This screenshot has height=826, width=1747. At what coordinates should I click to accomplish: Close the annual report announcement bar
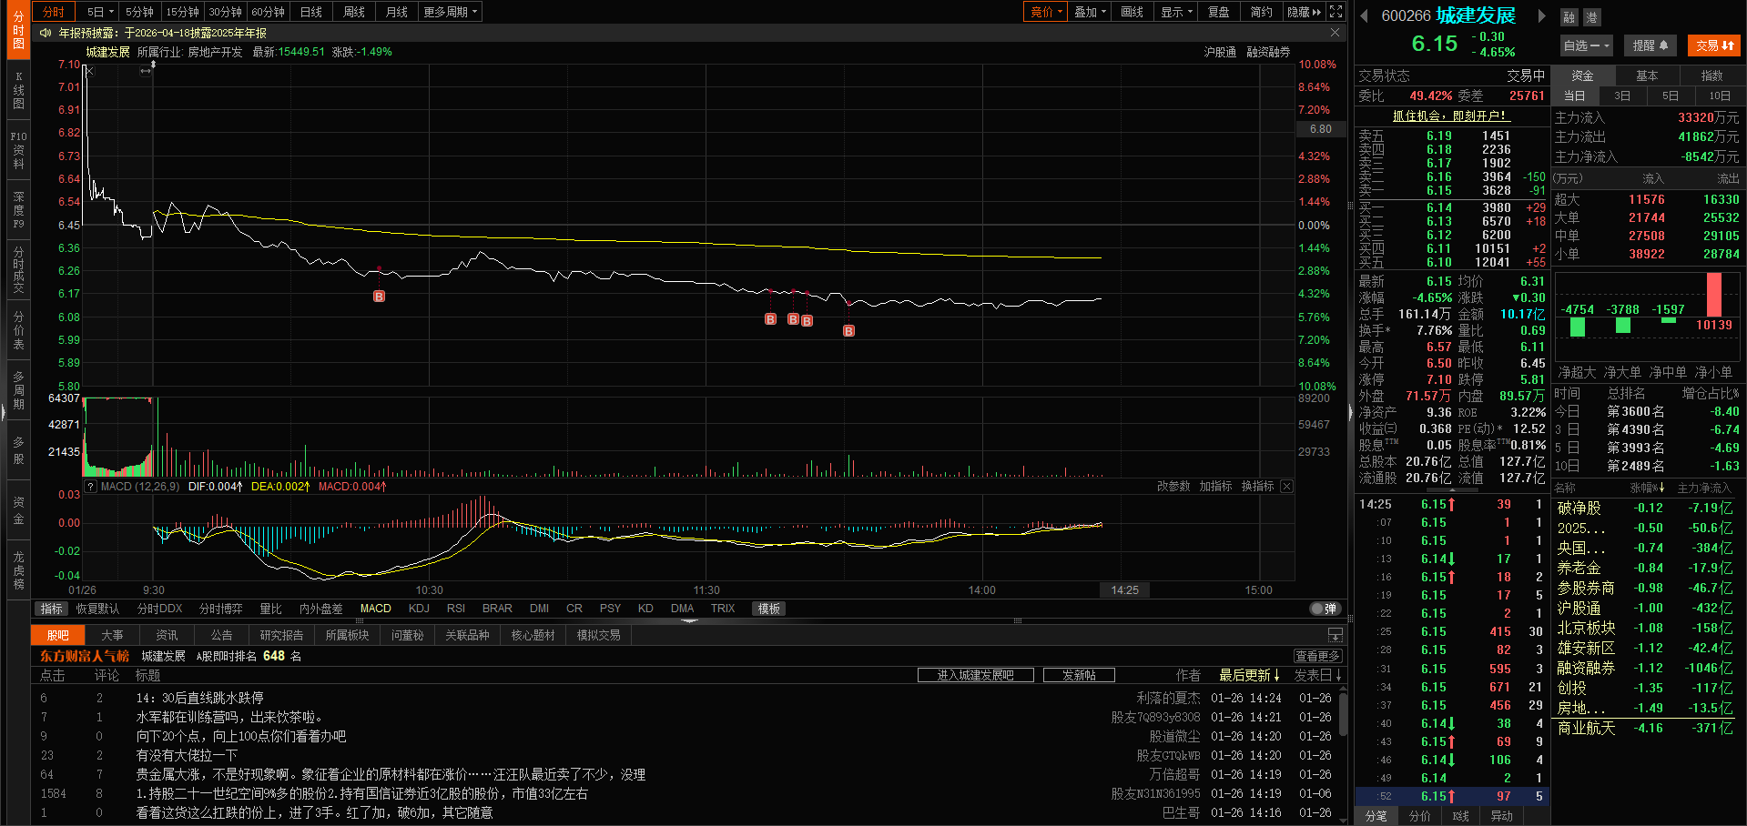[x=1335, y=33]
